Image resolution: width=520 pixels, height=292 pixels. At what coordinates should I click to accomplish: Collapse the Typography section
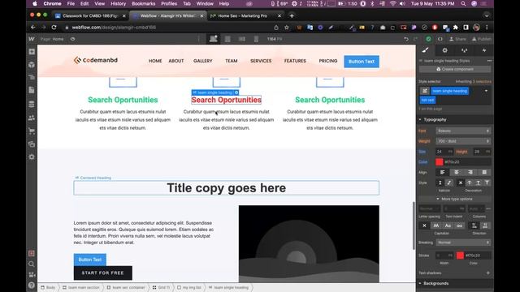435,119
